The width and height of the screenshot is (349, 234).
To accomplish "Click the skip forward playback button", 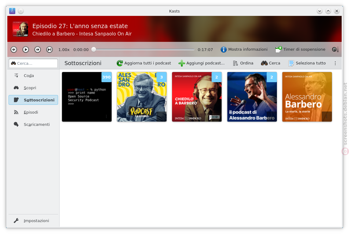I will [37, 49].
